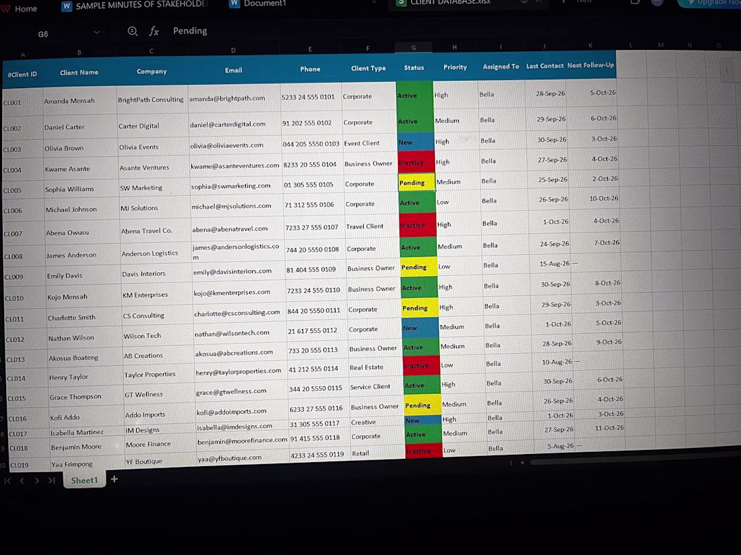
Task: Select the Service Client type cell
Action: (x=376, y=386)
